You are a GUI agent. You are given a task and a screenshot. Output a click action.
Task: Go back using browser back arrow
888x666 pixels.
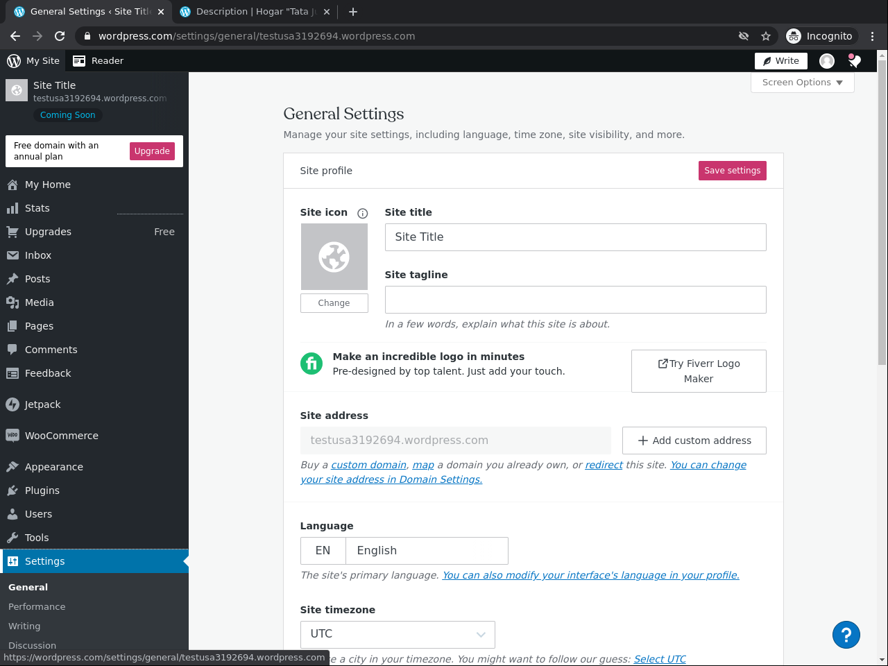(x=15, y=36)
